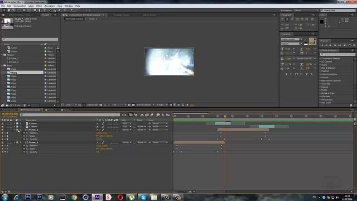The width and height of the screenshot is (357, 201).
Task: Expand the Color Correction effects category
Action: (320, 74)
